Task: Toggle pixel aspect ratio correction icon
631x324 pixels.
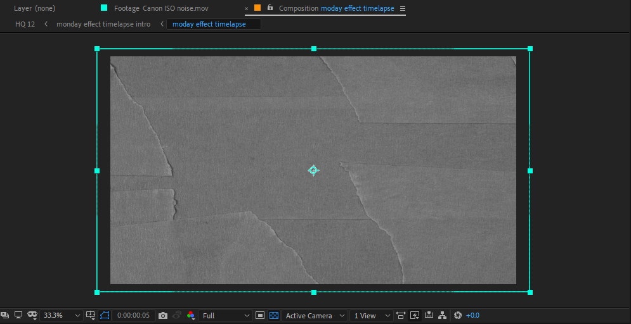Action: (x=400, y=316)
